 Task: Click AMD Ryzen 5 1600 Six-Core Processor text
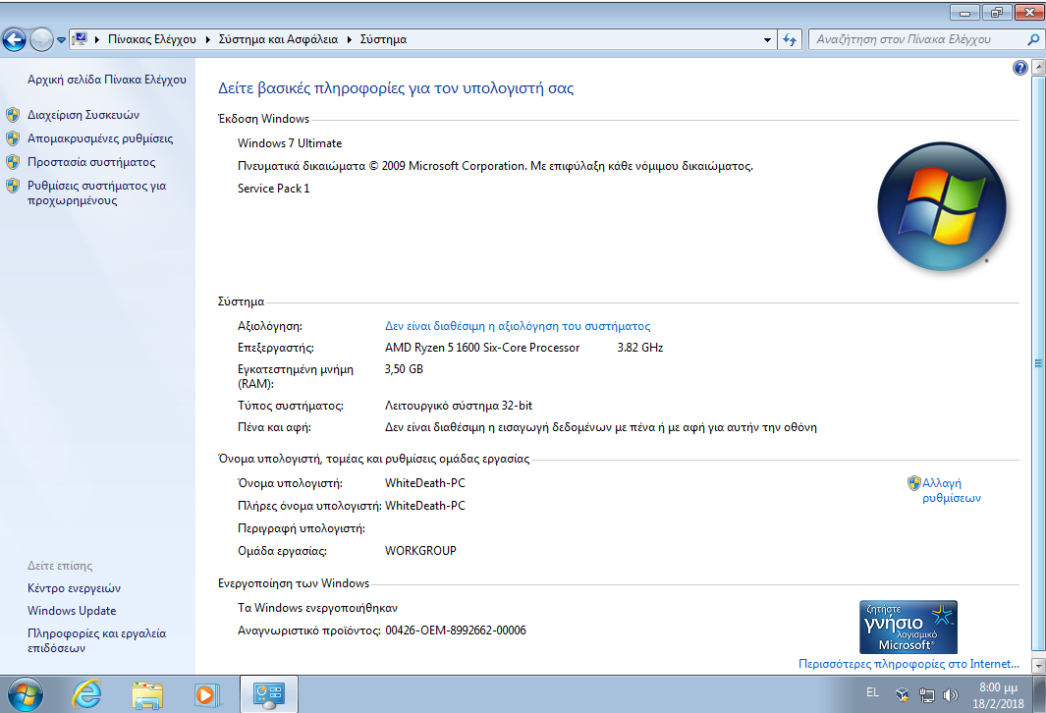click(x=482, y=348)
